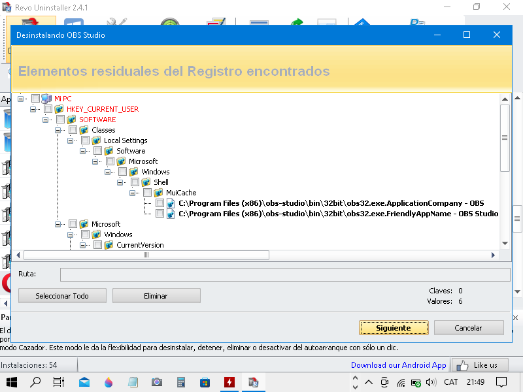
Task: Click into the Ruta path field
Action: pos(285,274)
